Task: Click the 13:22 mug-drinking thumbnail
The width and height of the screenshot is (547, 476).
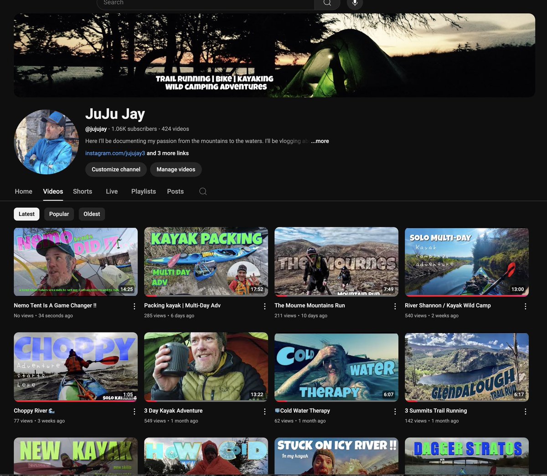Action: pos(206,367)
